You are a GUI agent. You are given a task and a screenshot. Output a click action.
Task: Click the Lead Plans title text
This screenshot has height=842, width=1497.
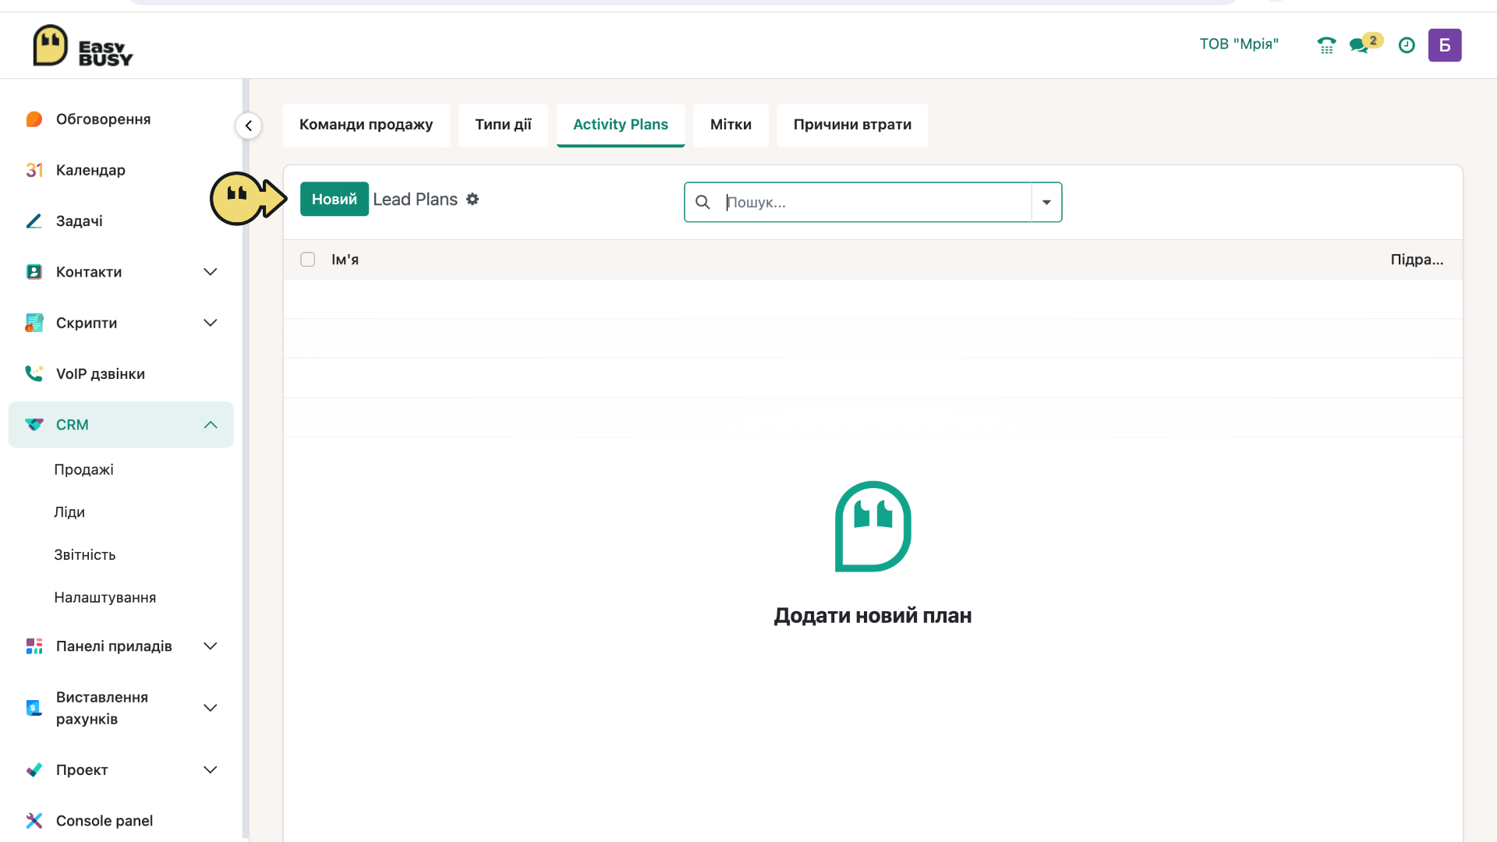[416, 200]
